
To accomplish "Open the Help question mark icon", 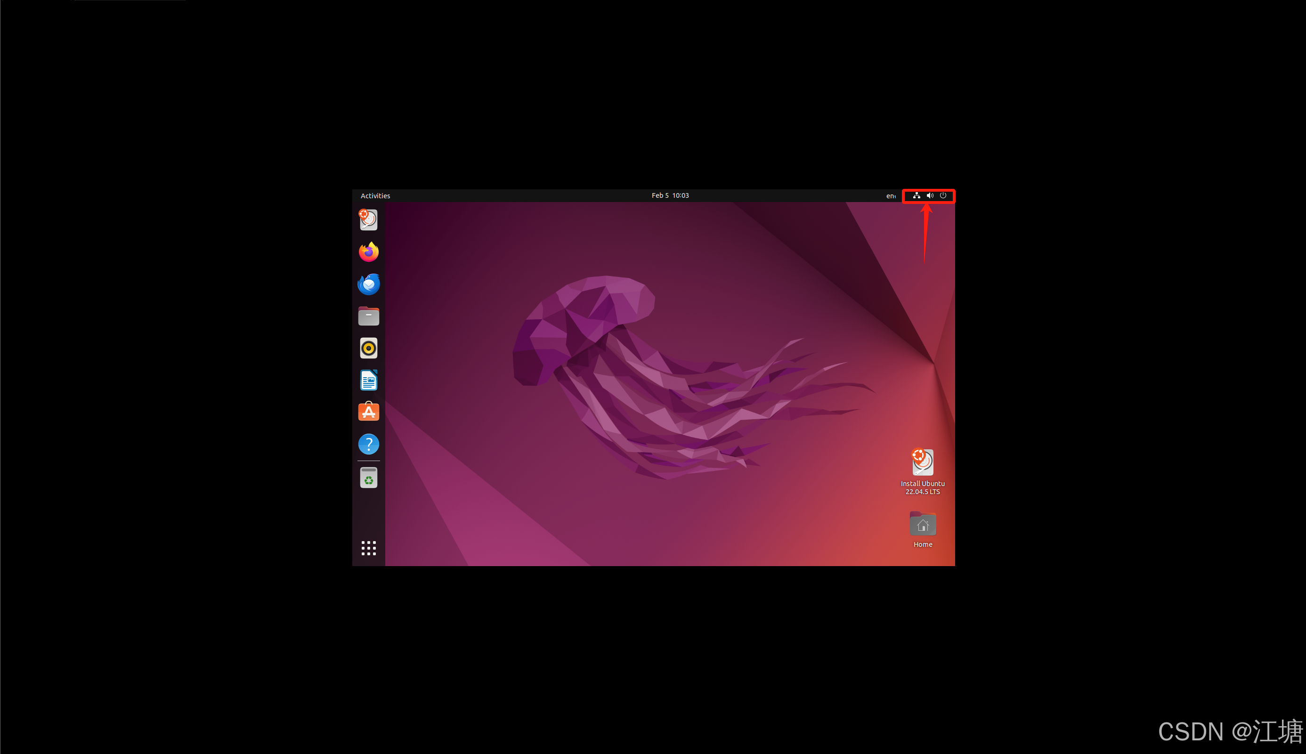I will (x=368, y=444).
